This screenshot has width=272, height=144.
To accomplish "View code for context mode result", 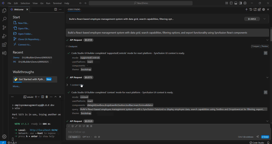I will 266,92.
